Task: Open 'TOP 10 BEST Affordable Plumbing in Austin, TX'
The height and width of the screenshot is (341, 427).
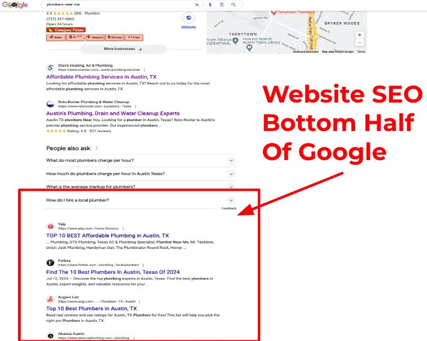Action: click(108, 236)
